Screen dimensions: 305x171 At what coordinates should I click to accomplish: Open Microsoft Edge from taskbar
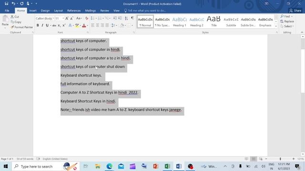point(109,166)
